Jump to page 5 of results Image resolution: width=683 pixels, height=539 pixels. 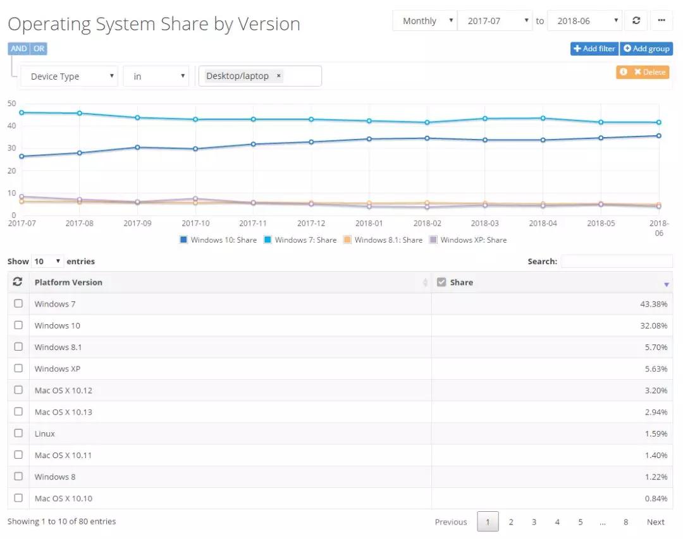click(580, 521)
